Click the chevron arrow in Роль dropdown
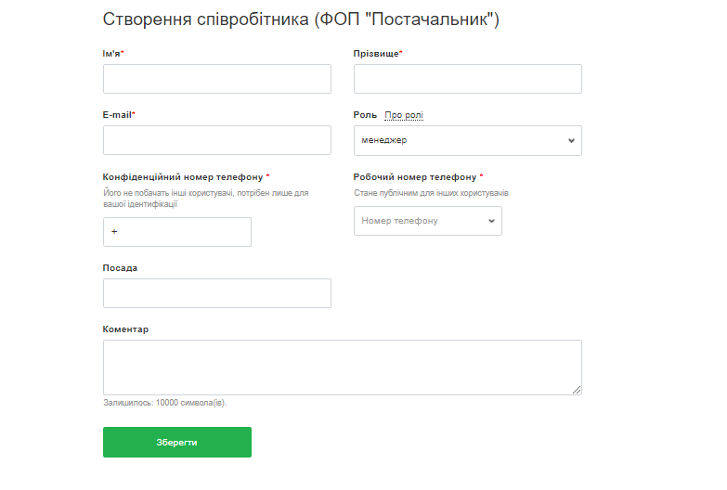 [571, 141]
